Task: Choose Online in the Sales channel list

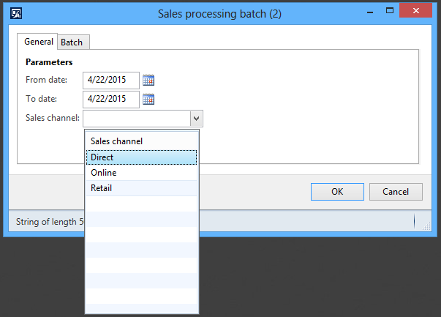Action: click(x=142, y=173)
